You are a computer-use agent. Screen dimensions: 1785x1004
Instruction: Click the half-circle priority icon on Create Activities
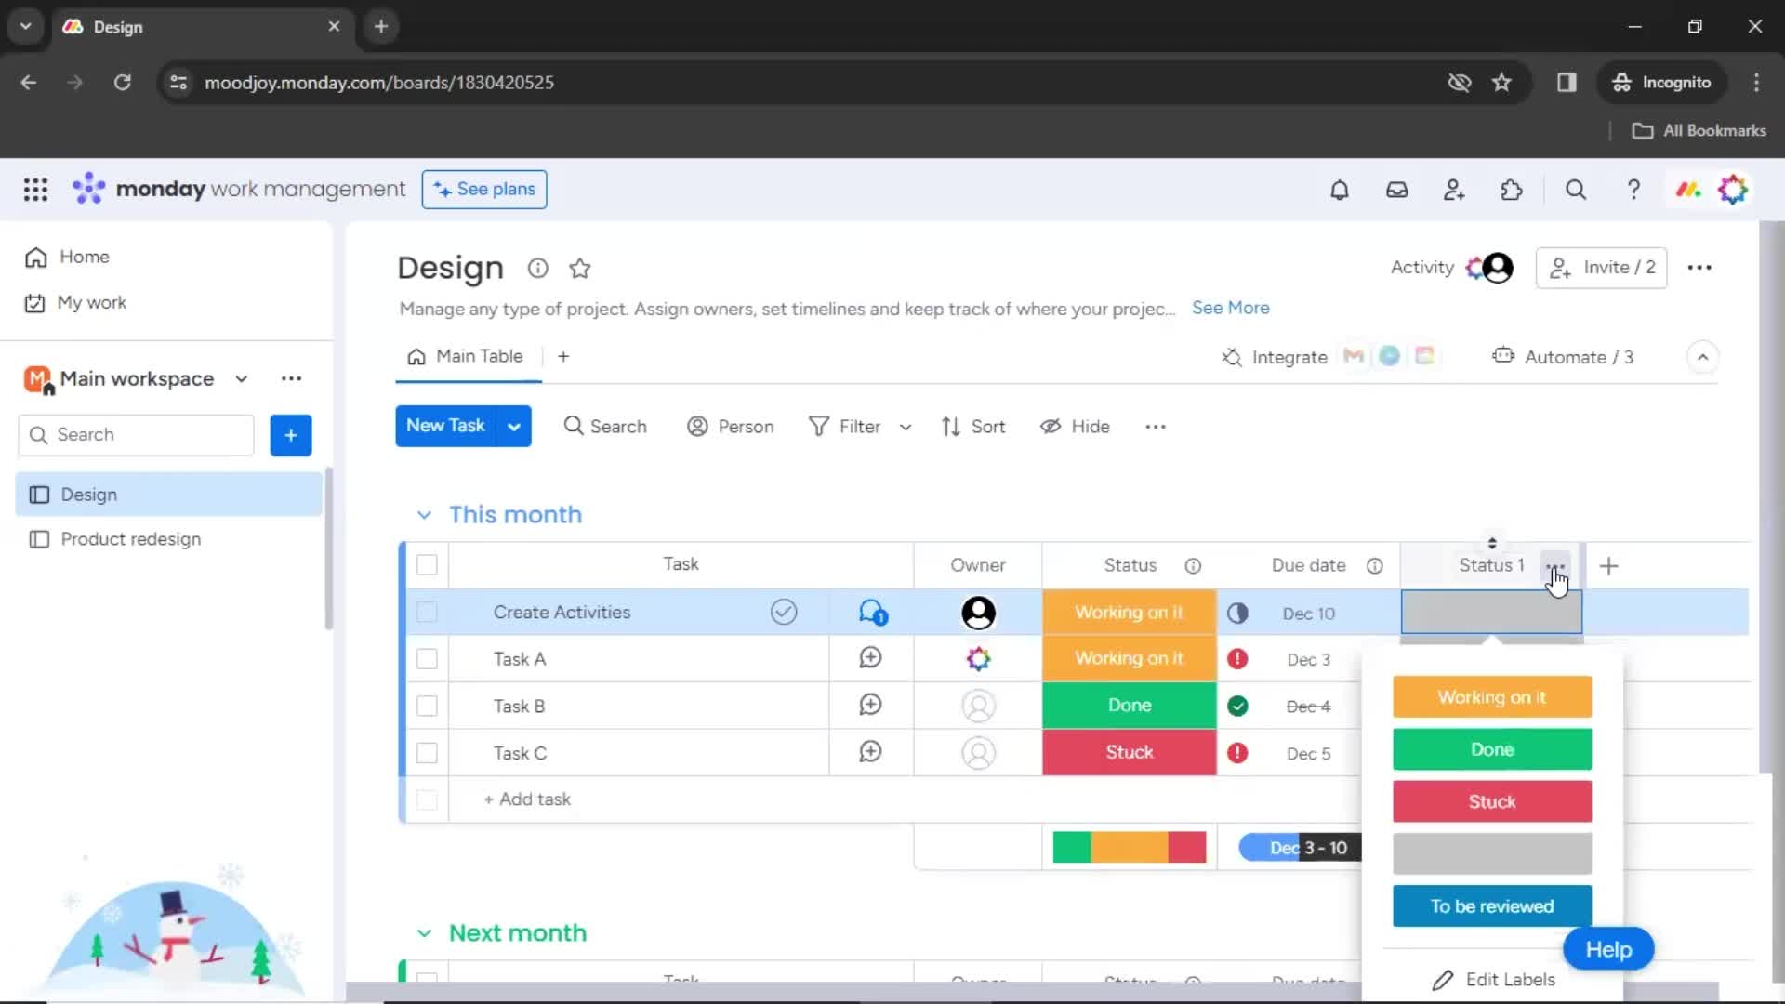1237,612
